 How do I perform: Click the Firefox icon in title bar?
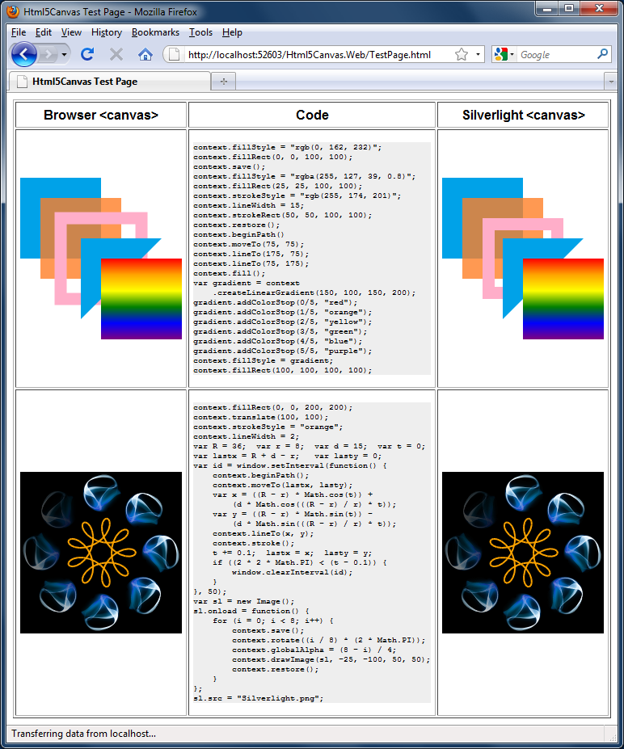[x=13, y=11]
